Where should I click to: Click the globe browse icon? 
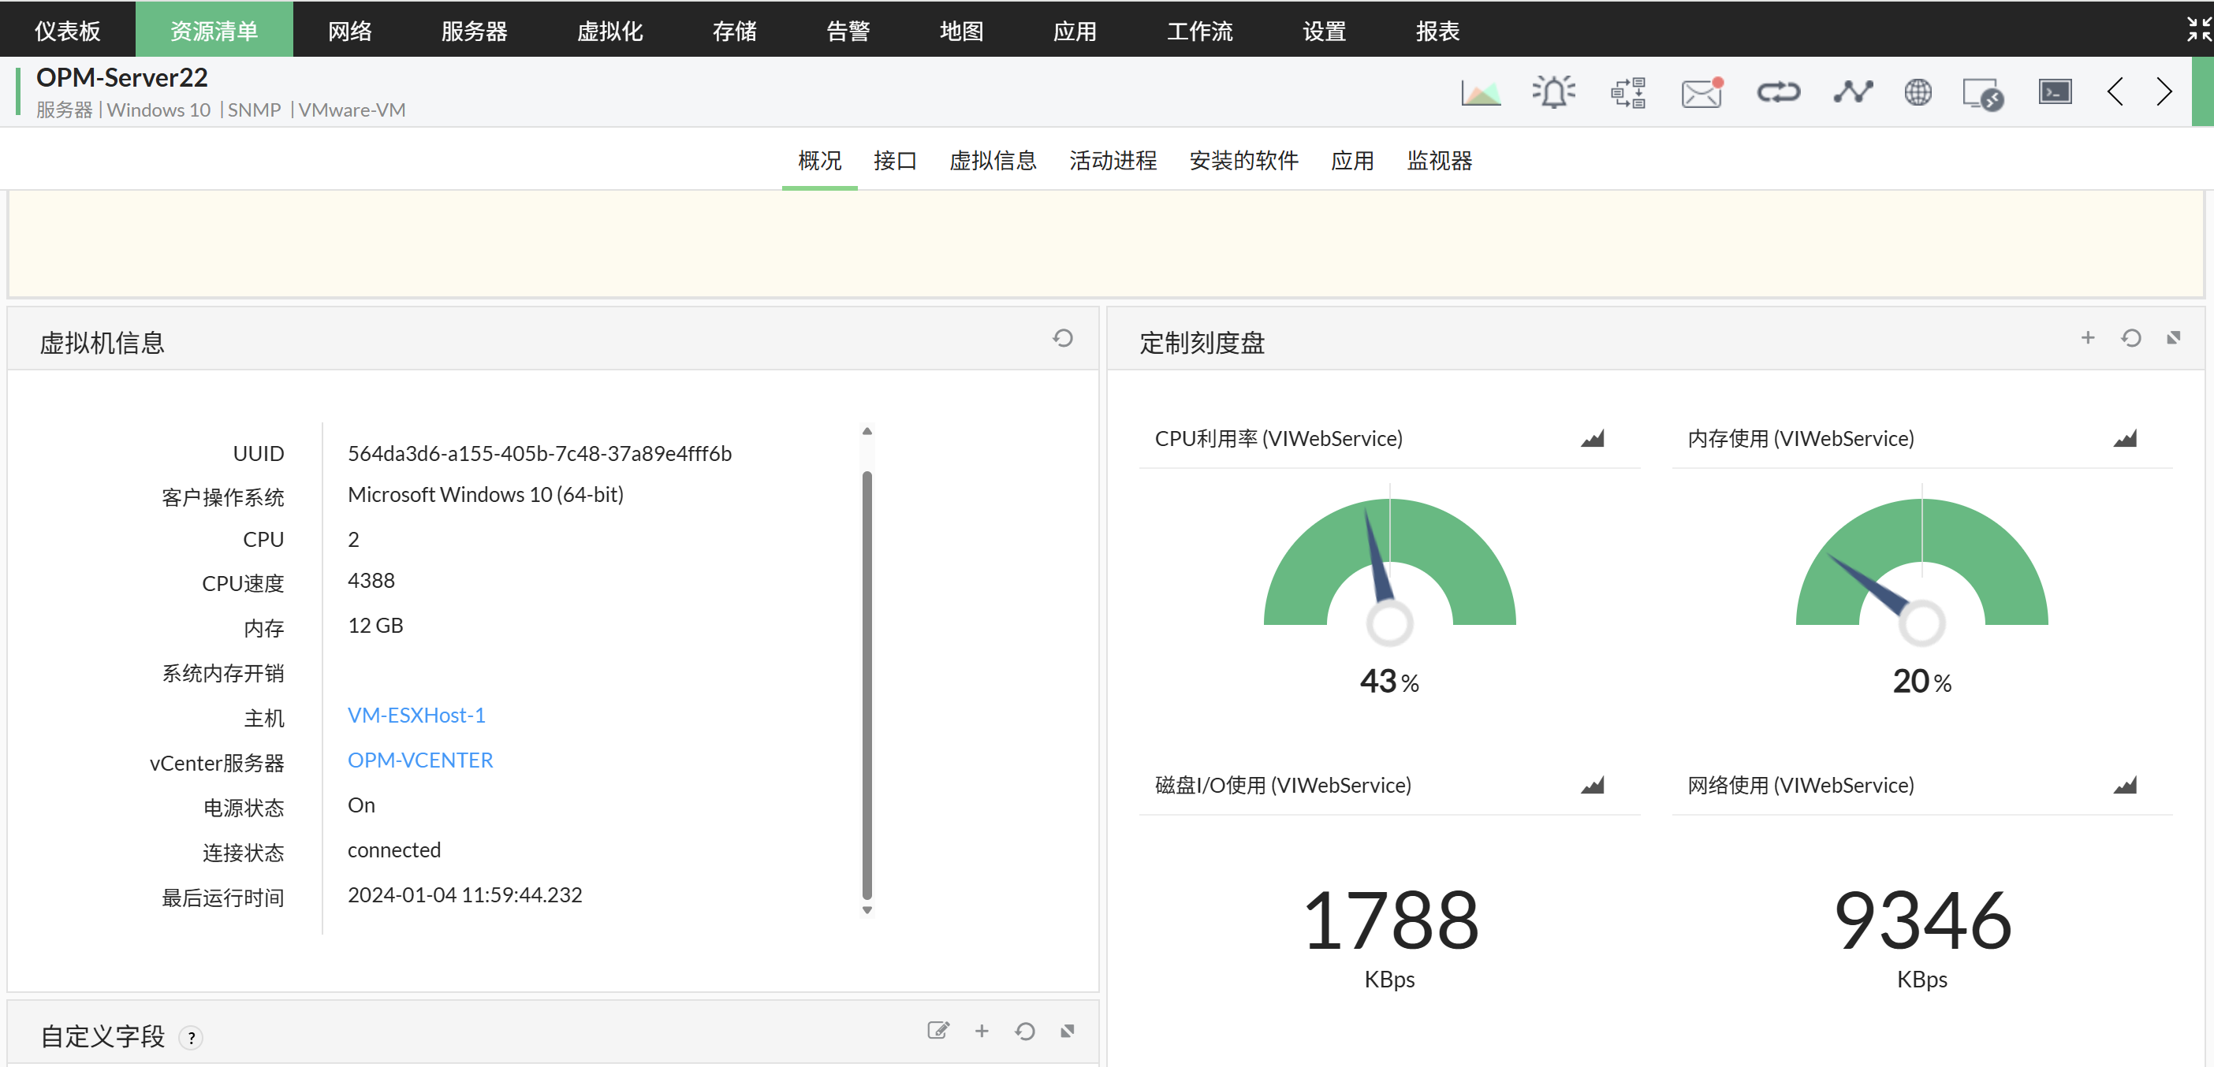coord(1918,93)
